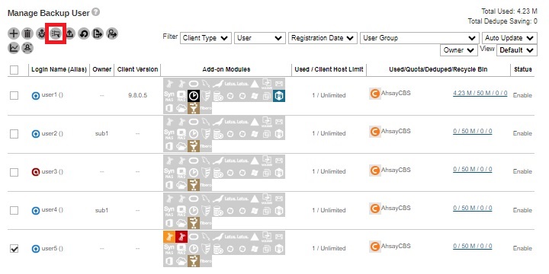Tick the select-all checkbox in table header
The height and width of the screenshot is (274, 549).
(14, 70)
